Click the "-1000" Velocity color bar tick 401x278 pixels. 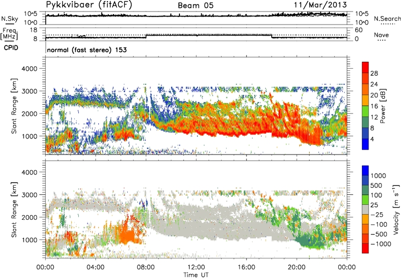pyautogui.click(x=380, y=244)
